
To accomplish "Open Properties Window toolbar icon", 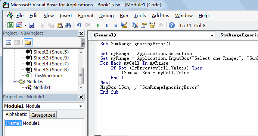I will tap(144, 25).
